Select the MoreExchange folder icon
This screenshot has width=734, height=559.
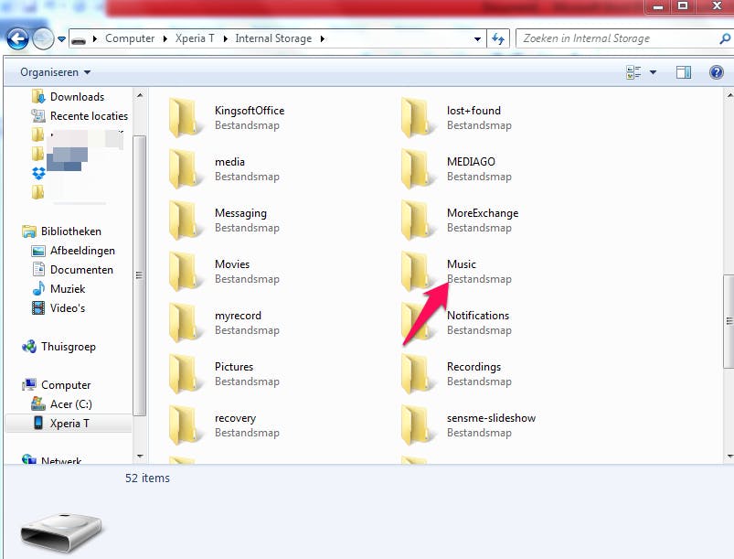point(416,220)
